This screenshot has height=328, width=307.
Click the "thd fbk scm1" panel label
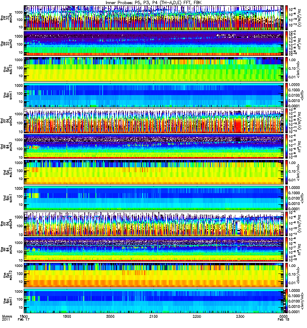[x=8, y=198]
